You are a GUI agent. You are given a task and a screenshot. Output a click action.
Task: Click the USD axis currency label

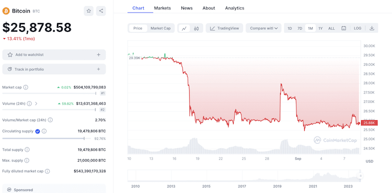point(369,161)
